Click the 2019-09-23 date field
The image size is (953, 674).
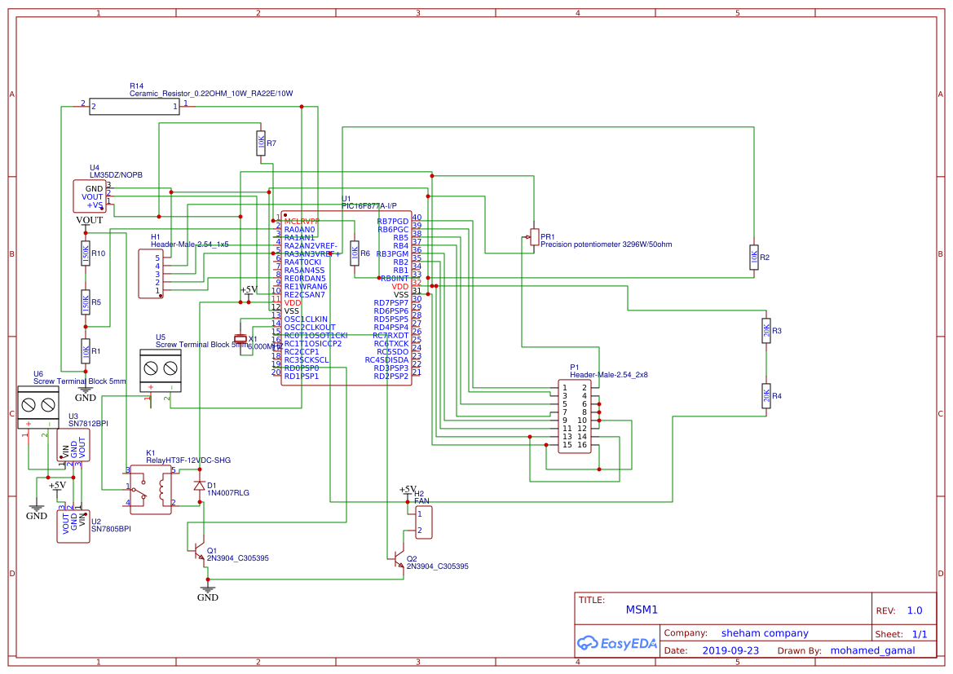coord(730,650)
